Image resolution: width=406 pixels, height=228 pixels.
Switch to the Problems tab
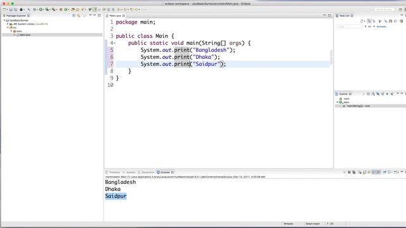coord(113,172)
